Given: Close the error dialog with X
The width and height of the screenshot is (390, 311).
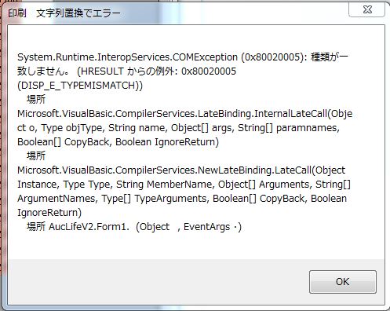Looking at the screenshot, I should tap(367, 10).
